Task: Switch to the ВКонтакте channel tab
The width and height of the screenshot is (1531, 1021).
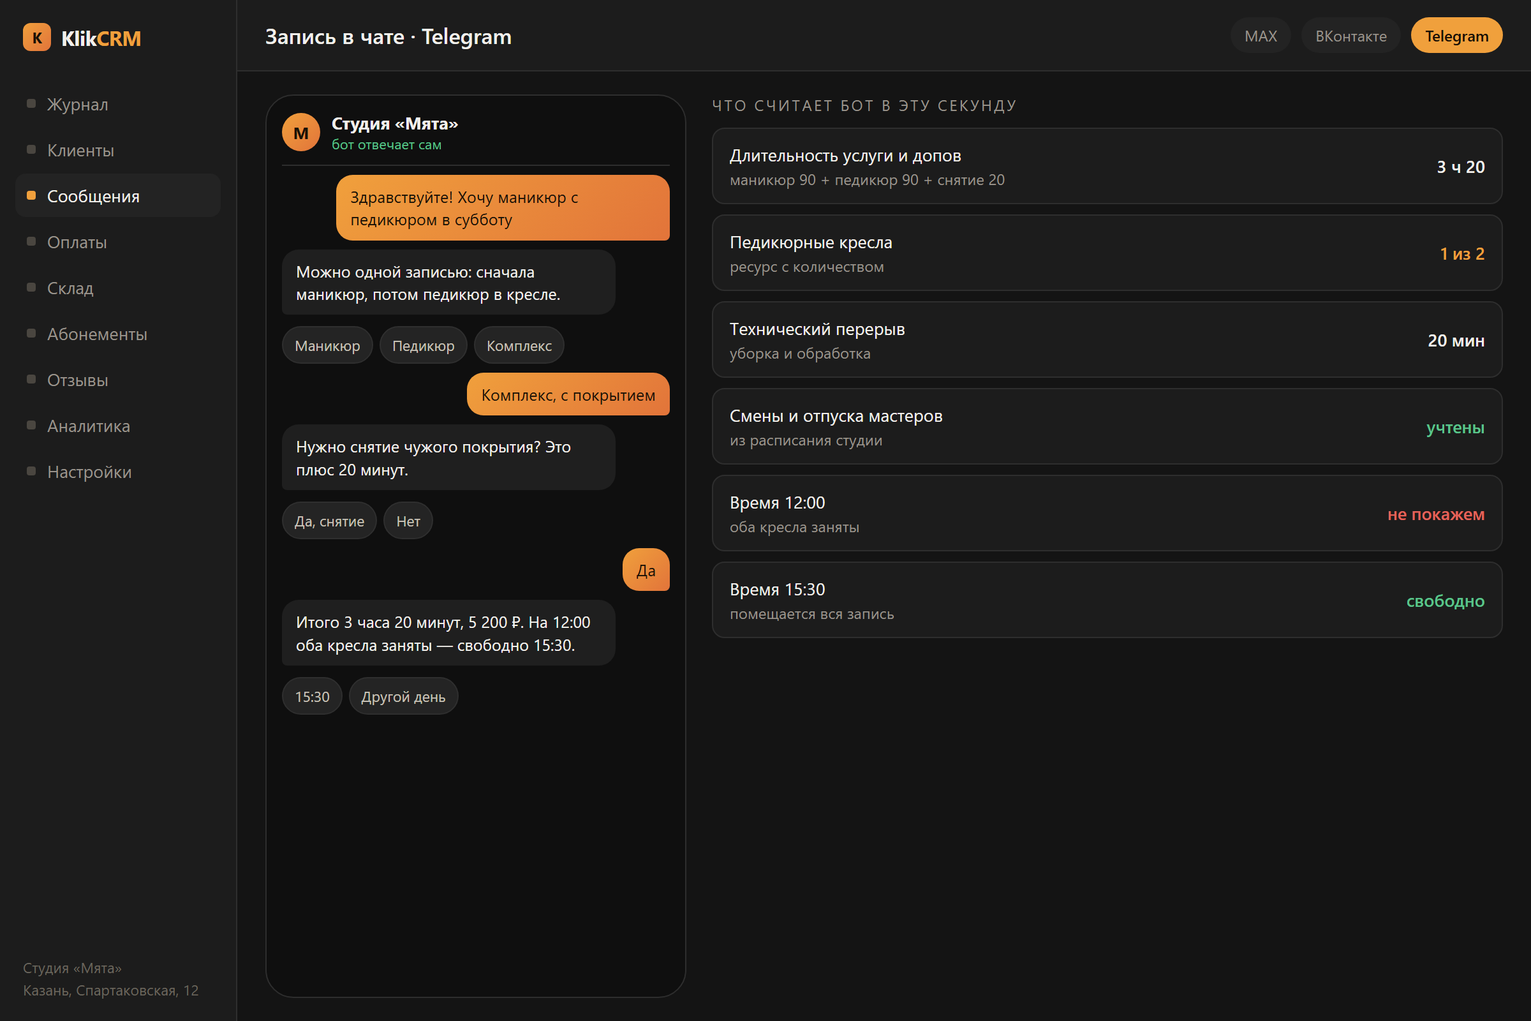Action: 1350,36
